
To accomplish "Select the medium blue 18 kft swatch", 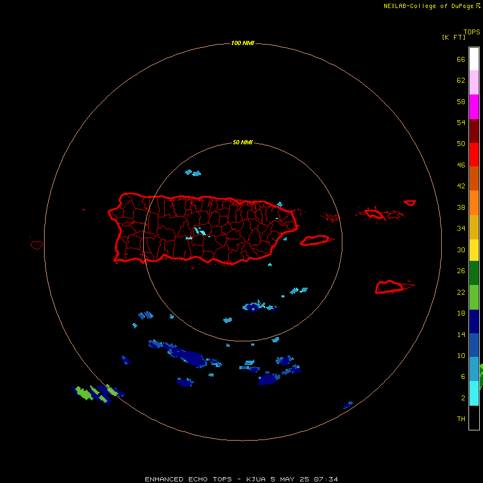I will [474, 345].
